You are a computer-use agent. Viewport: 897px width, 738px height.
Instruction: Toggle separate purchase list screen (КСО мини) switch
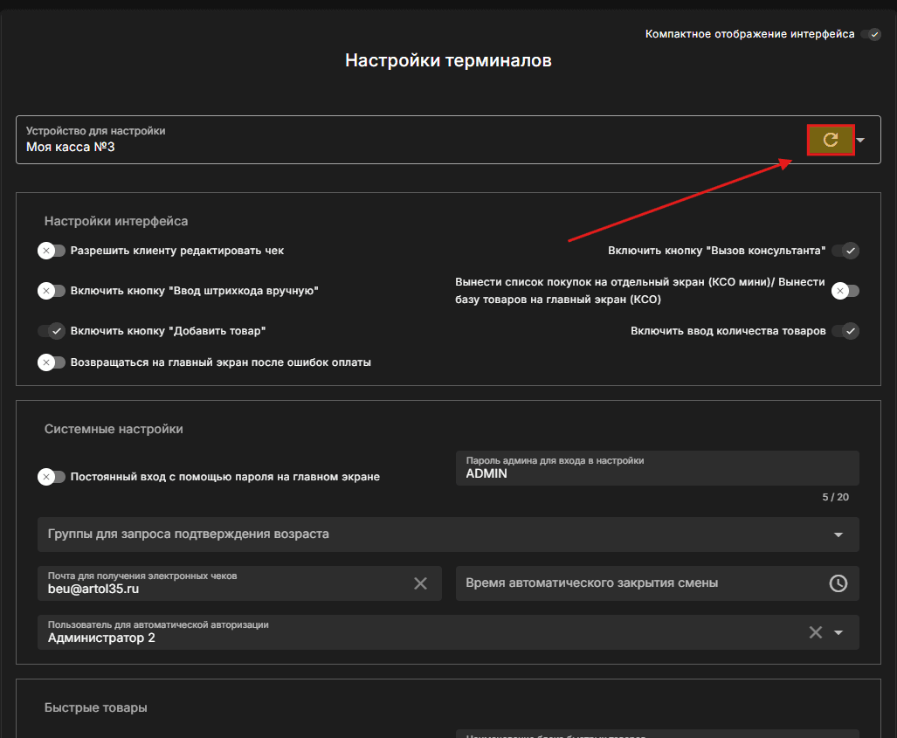tap(845, 291)
